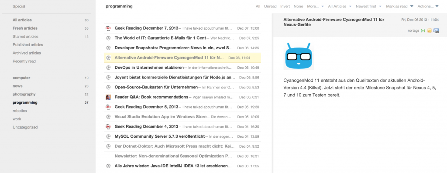Open 'Visual Studio Evolution App im Windows Store'
The height and width of the screenshot is (173, 447).
pos(161,117)
